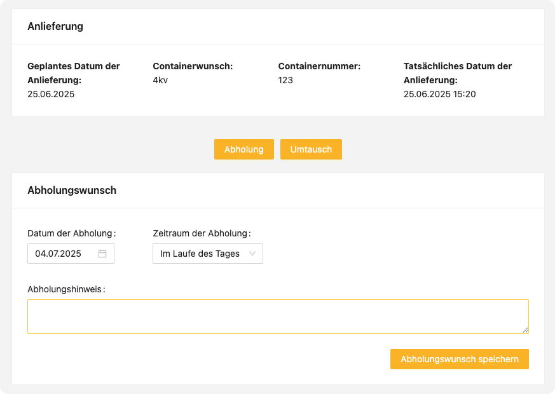The height and width of the screenshot is (394, 555).
Task: Open the calendar icon in date field
Action: click(x=102, y=254)
